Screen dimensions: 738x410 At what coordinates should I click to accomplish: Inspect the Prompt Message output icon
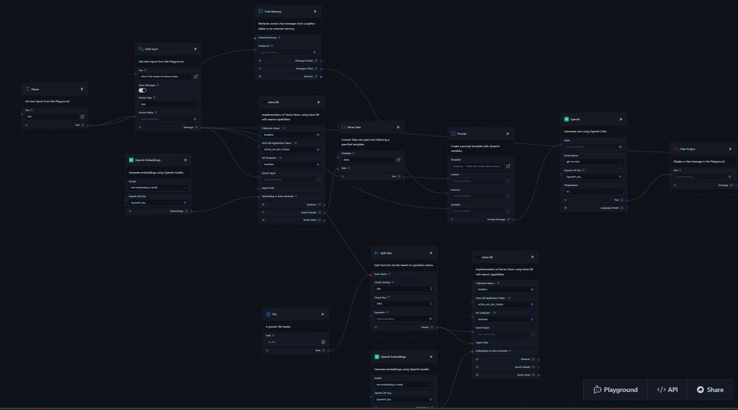507,219
